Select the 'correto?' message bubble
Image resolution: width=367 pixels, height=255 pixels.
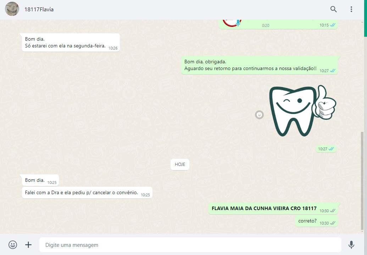click(x=307, y=221)
